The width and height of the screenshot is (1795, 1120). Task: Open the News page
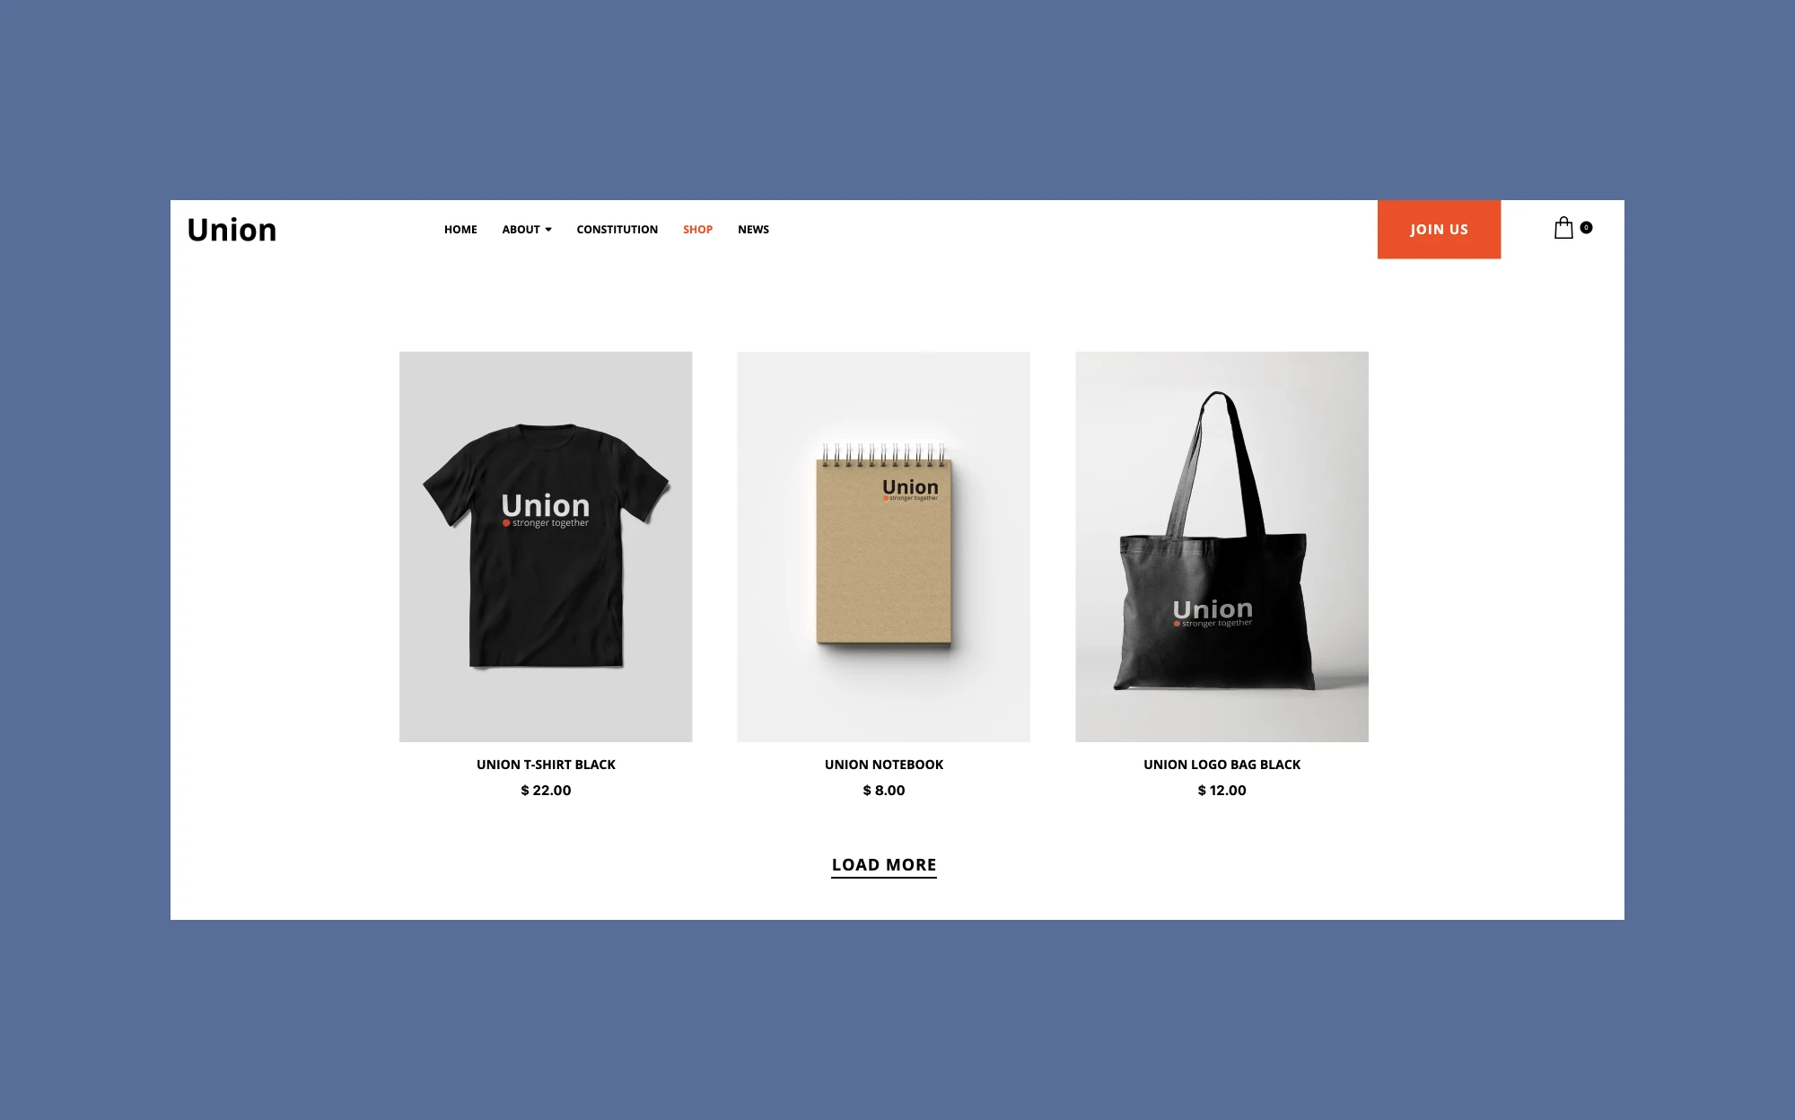coord(753,230)
